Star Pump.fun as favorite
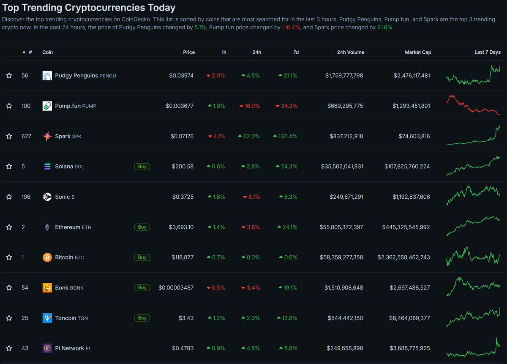507x364 pixels. pos(9,106)
